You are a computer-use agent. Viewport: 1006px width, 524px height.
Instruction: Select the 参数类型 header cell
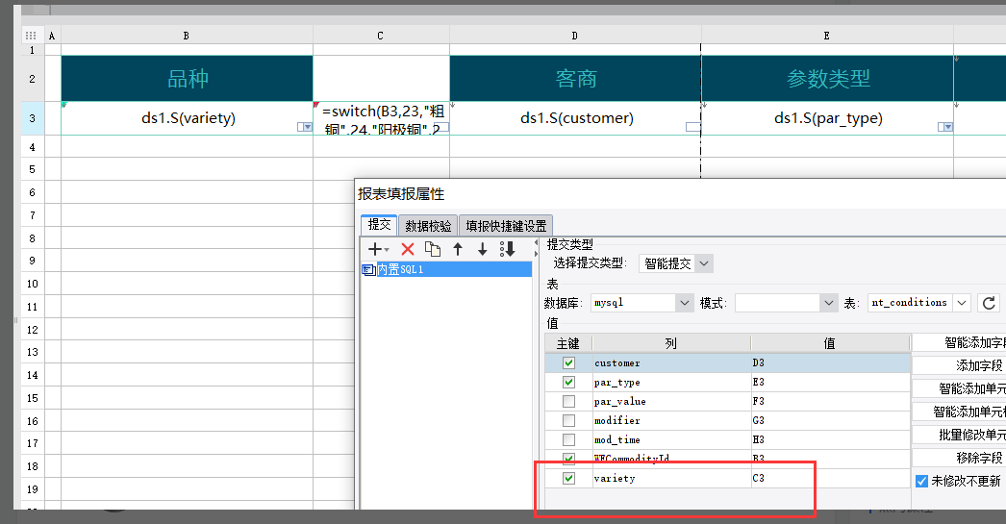(828, 78)
